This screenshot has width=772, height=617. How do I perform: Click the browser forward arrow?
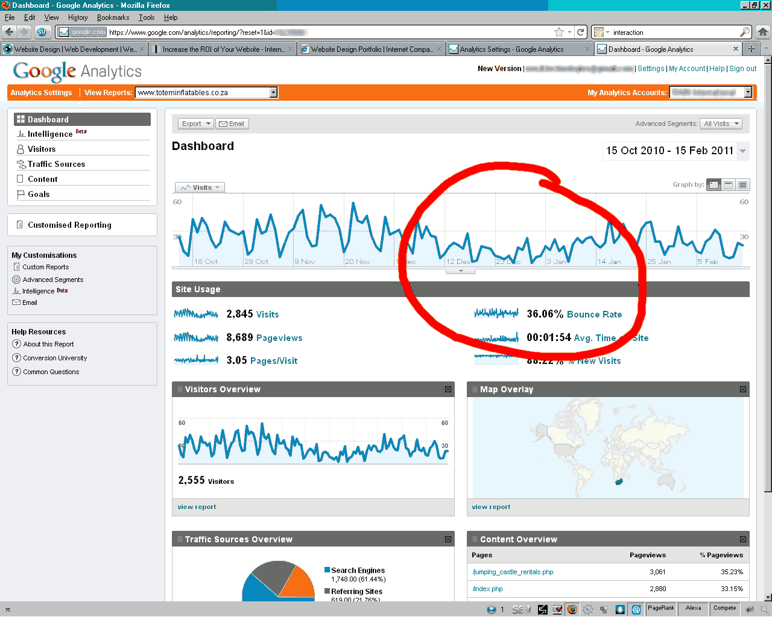(x=24, y=32)
